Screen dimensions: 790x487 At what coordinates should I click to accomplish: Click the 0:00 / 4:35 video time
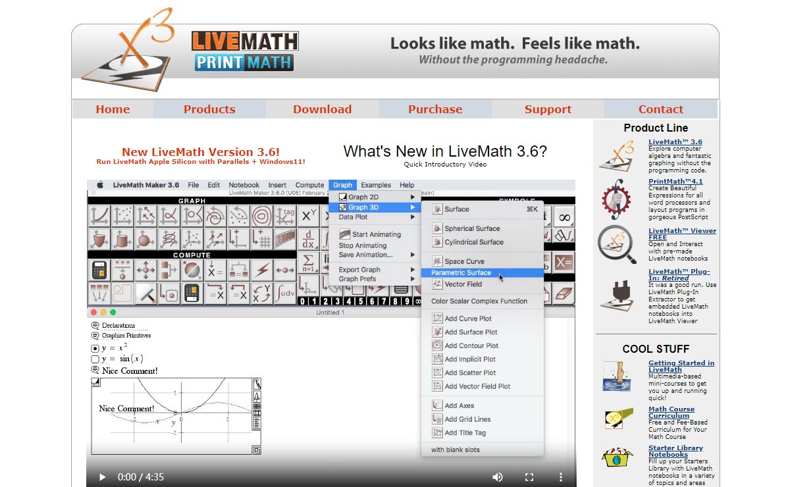coord(141,477)
